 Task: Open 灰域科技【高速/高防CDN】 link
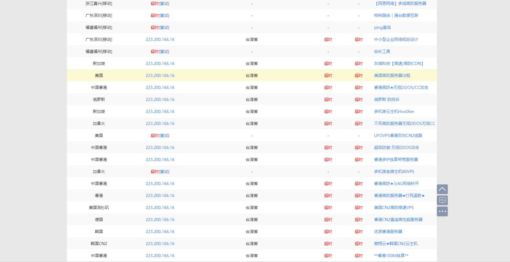(400, 63)
